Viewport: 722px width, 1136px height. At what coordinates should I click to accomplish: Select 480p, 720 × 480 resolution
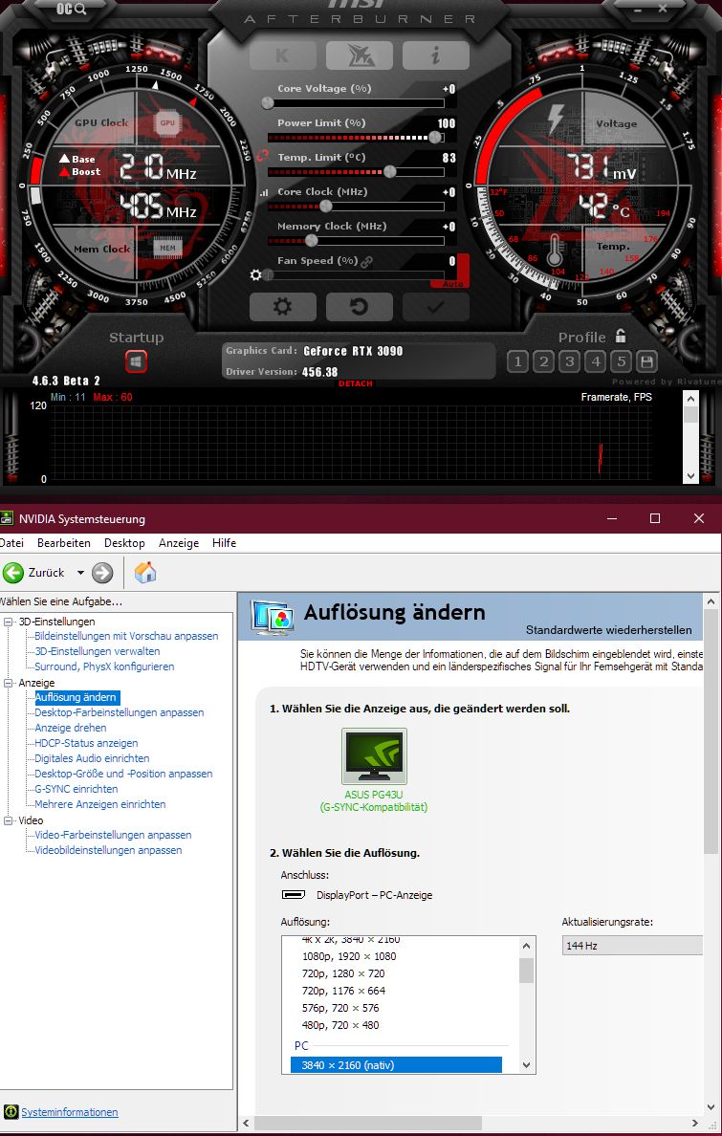point(340,1025)
